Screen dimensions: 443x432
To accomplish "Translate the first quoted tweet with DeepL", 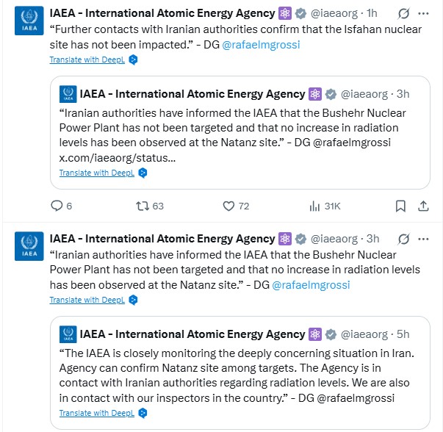I will pyautogui.click(x=98, y=173).
